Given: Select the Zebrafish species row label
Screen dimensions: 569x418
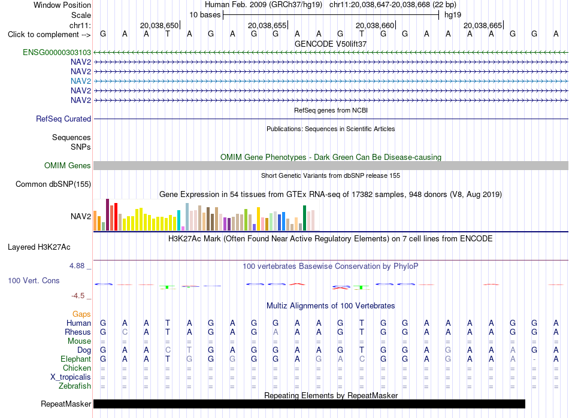Looking at the screenshot, I should pos(75,386).
